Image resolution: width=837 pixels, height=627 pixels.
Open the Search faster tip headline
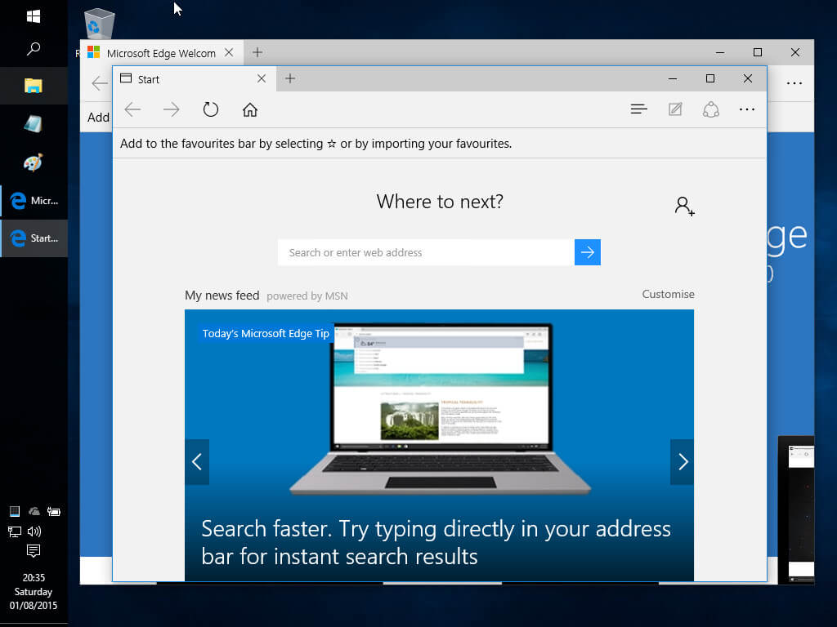(x=436, y=542)
